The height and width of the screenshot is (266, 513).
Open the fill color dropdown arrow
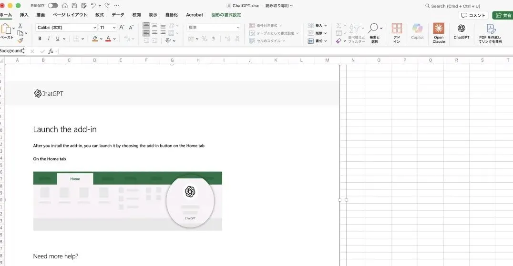[x=101, y=39]
